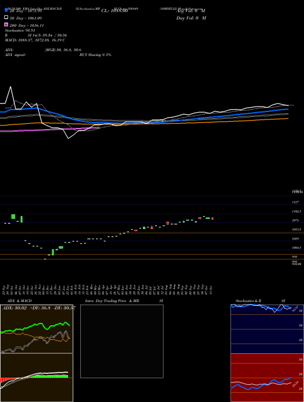Click the 'MACD: 1088.57, 1072.38, 16.19 C' readout

point(35,40)
